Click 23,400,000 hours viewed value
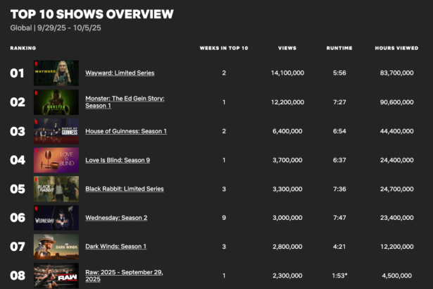The width and height of the screenshot is (433, 289). [x=397, y=218]
